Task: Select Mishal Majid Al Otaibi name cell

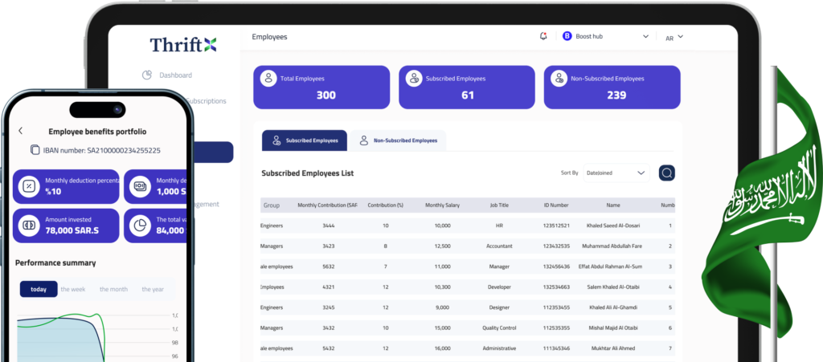Action: point(613,328)
